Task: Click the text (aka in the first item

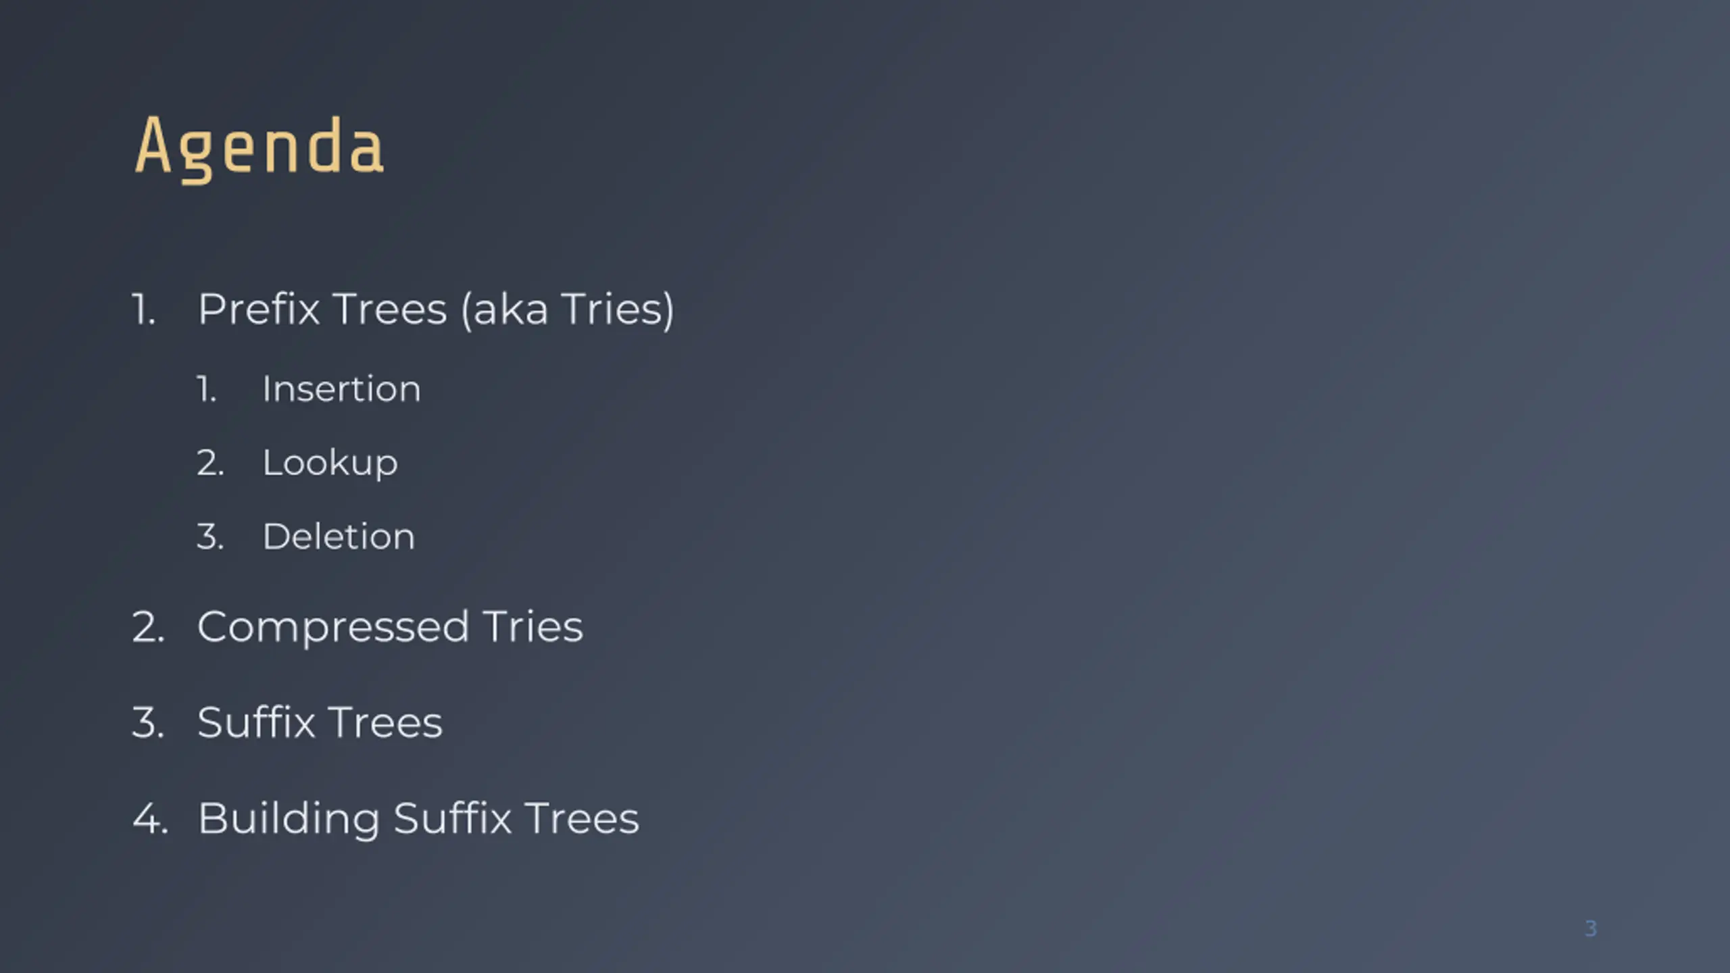Action: (x=504, y=309)
